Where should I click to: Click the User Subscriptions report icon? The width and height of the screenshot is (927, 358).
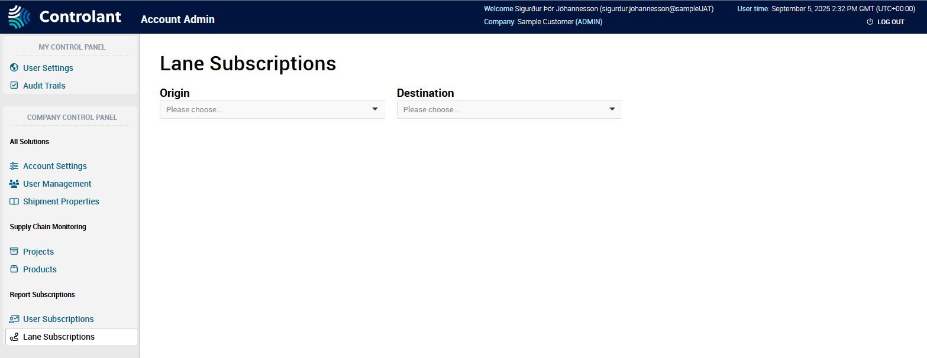pos(14,319)
